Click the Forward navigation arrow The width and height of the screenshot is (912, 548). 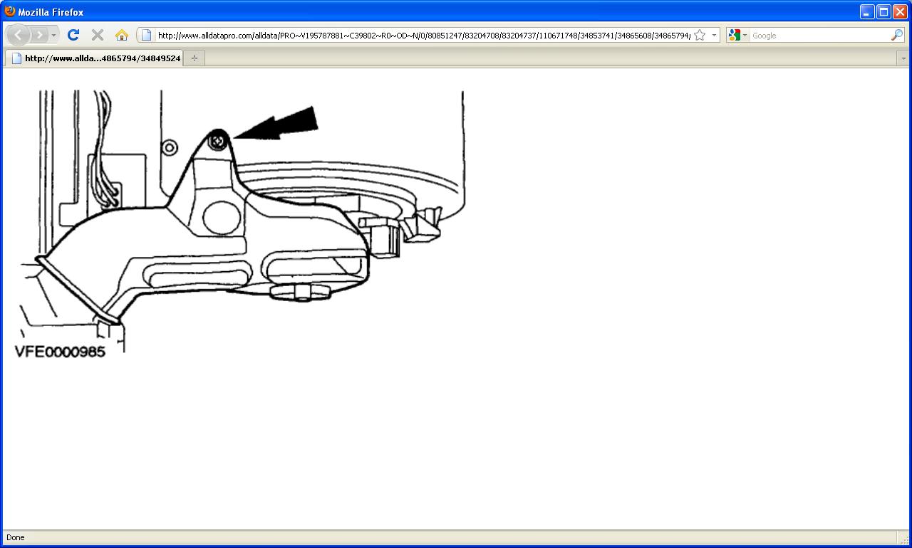pos(39,35)
